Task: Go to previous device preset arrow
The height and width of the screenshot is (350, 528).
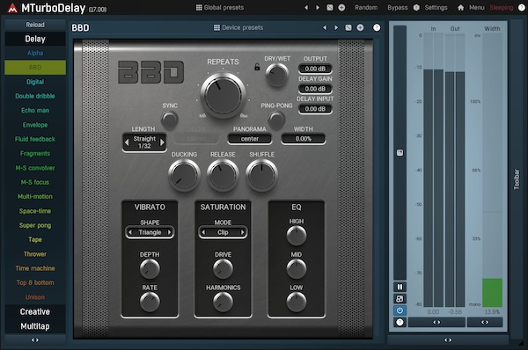Action: (325, 27)
